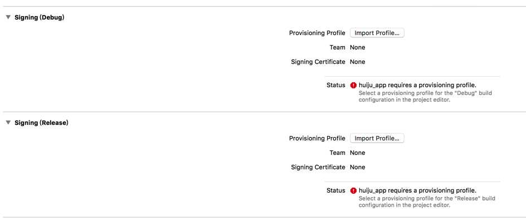Click Debug error 'huiju_app requires a provisioning profile'

418,86
